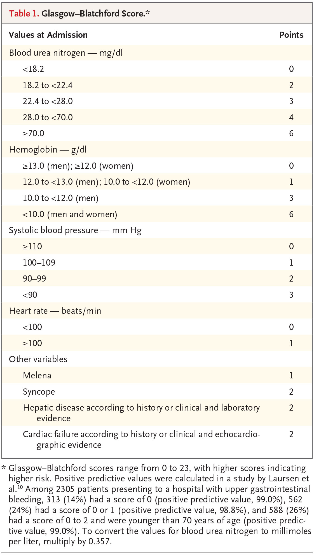This screenshot has height=555, width=314.
Task: Select the Values at Admission column header
Action: (x=48, y=35)
